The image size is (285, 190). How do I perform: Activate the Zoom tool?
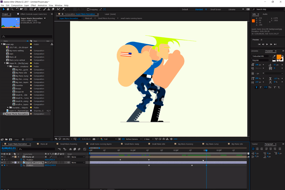(12, 9)
